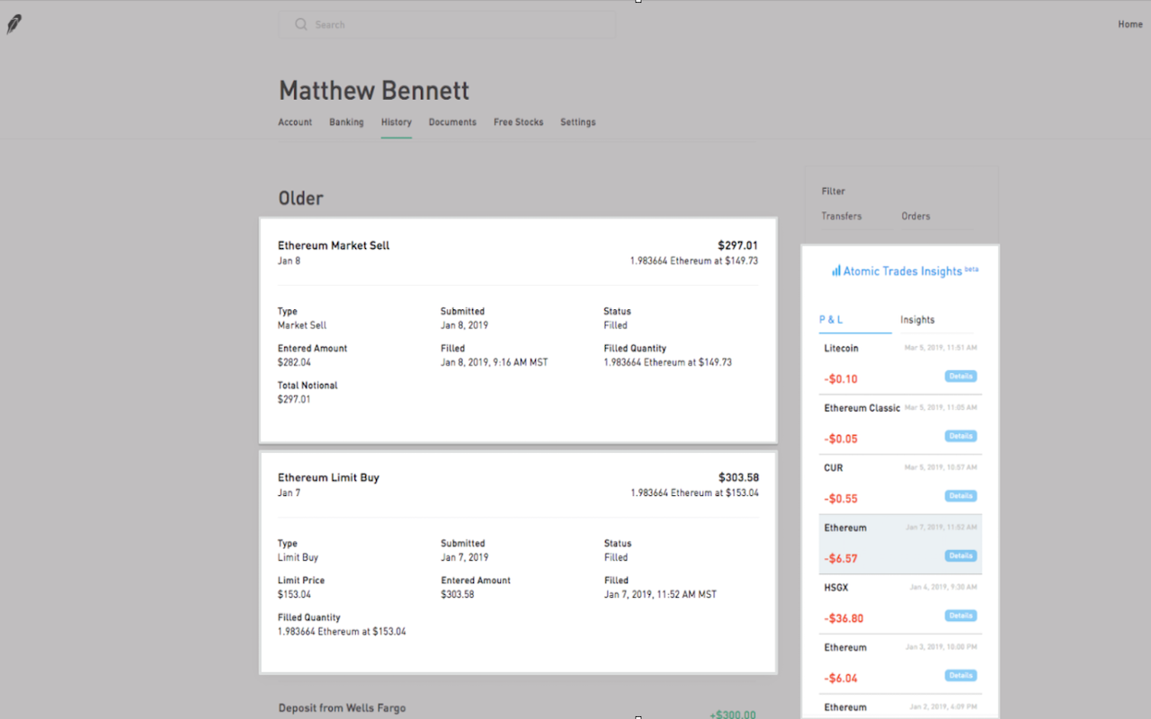Click the Jan 7, 2019, 11:52 AM MST fill time
1151x719 pixels.
660,594
